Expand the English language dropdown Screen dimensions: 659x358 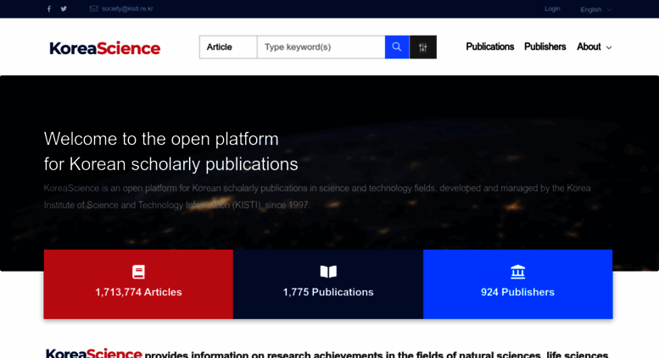click(x=596, y=9)
